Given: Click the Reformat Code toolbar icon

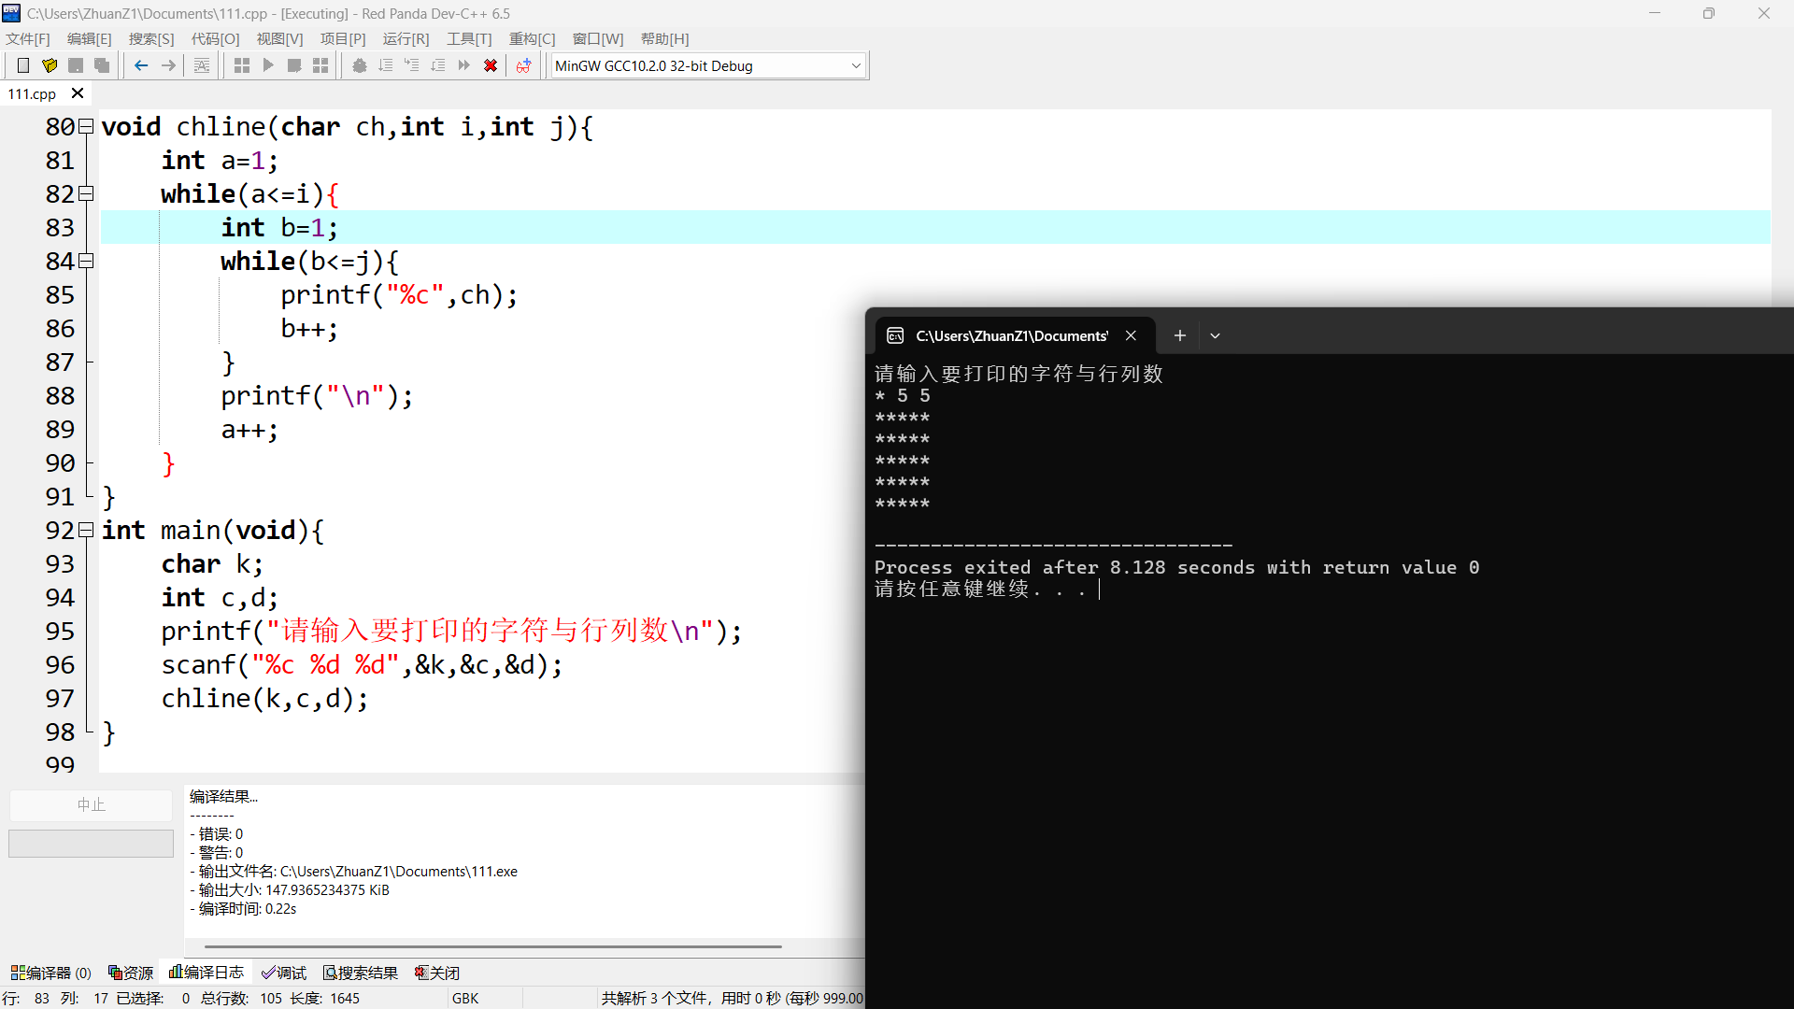Looking at the screenshot, I should click(x=202, y=65).
